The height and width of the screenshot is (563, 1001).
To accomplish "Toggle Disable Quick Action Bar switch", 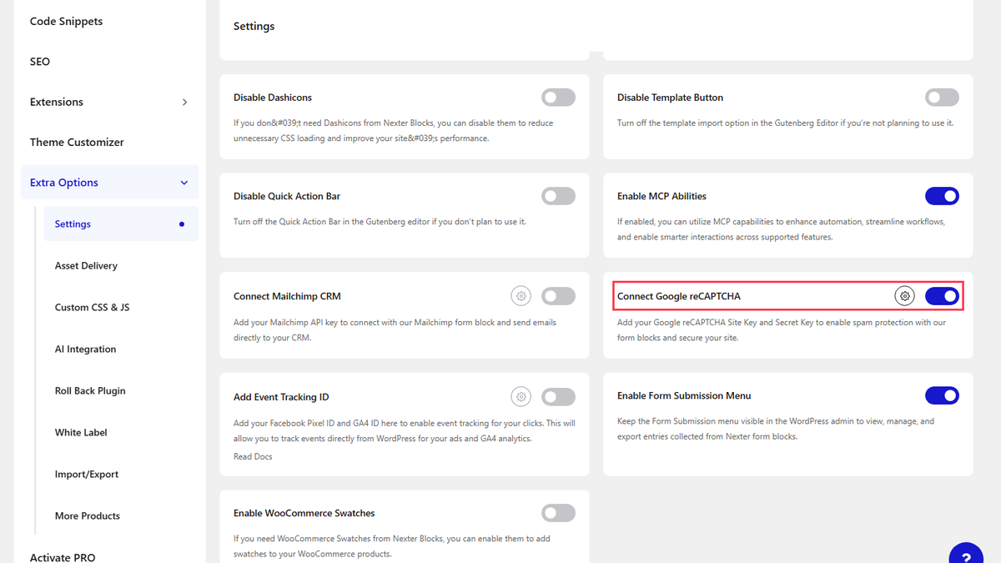I will [558, 196].
